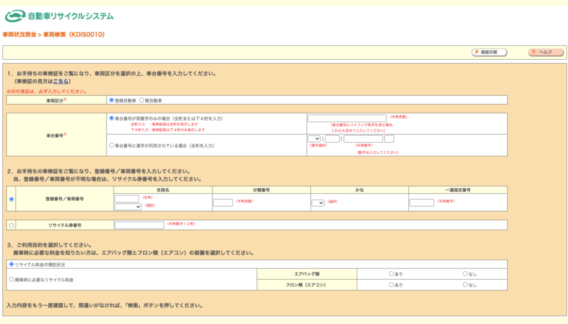Select なし for フロン類（エアコン）
The width and height of the screenshot is (568, 324).
tap(465, 285)
